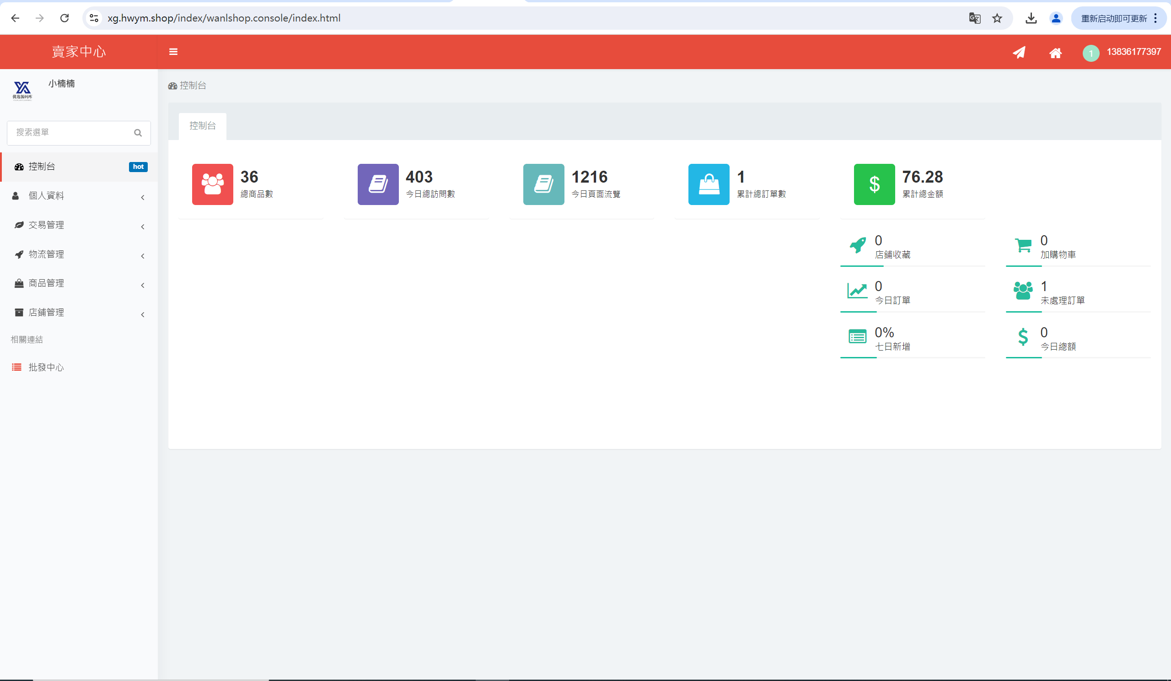Viewport: 1171px width, 681px height.
Task: Click the purple 今日總訪問數 book icon
Action: [378, 184]
